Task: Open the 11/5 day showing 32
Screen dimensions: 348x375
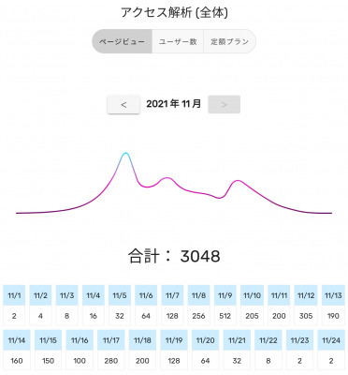Action: pos(120,306)
